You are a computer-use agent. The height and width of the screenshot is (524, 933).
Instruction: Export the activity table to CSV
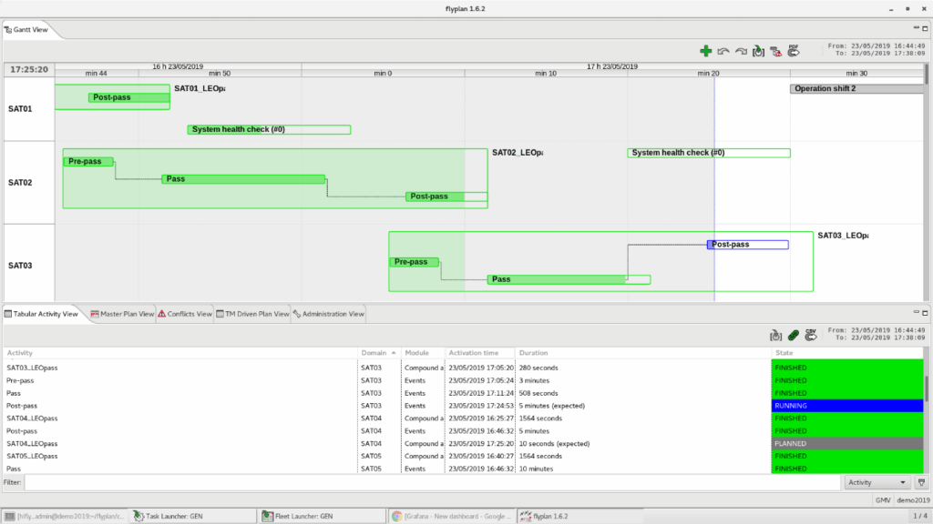(810, 335)
